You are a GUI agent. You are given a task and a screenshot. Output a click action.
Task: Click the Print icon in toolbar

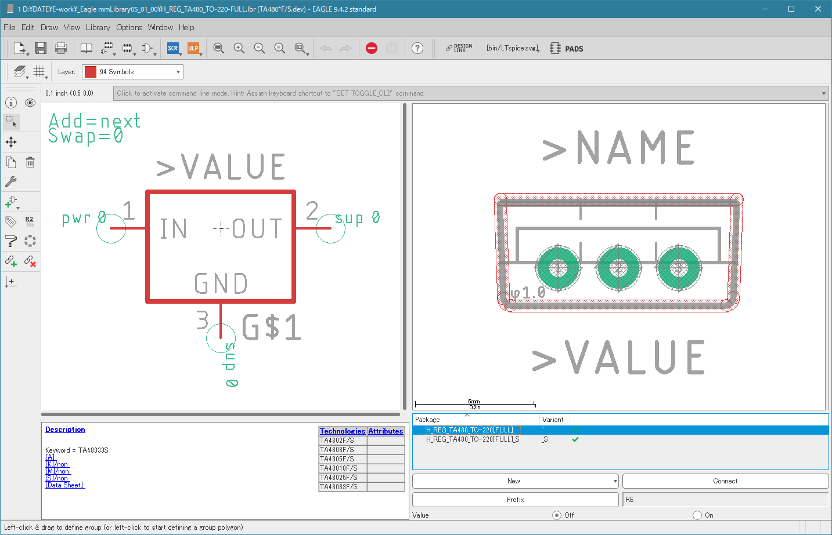click(61, 48)
